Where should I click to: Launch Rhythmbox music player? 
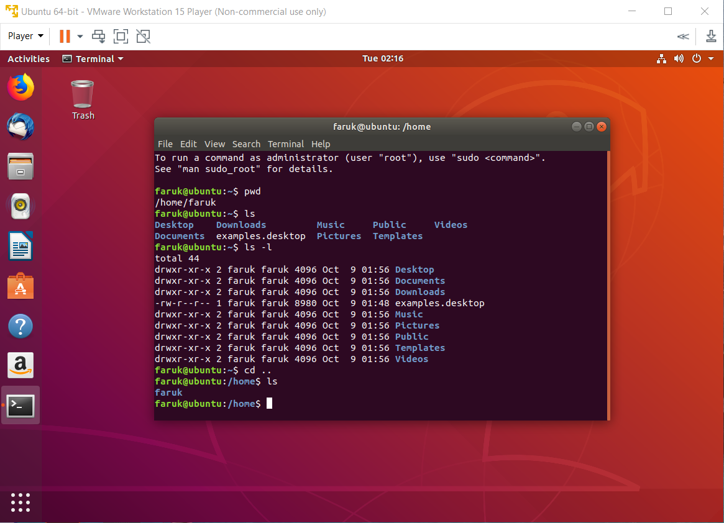pos(21,206)
